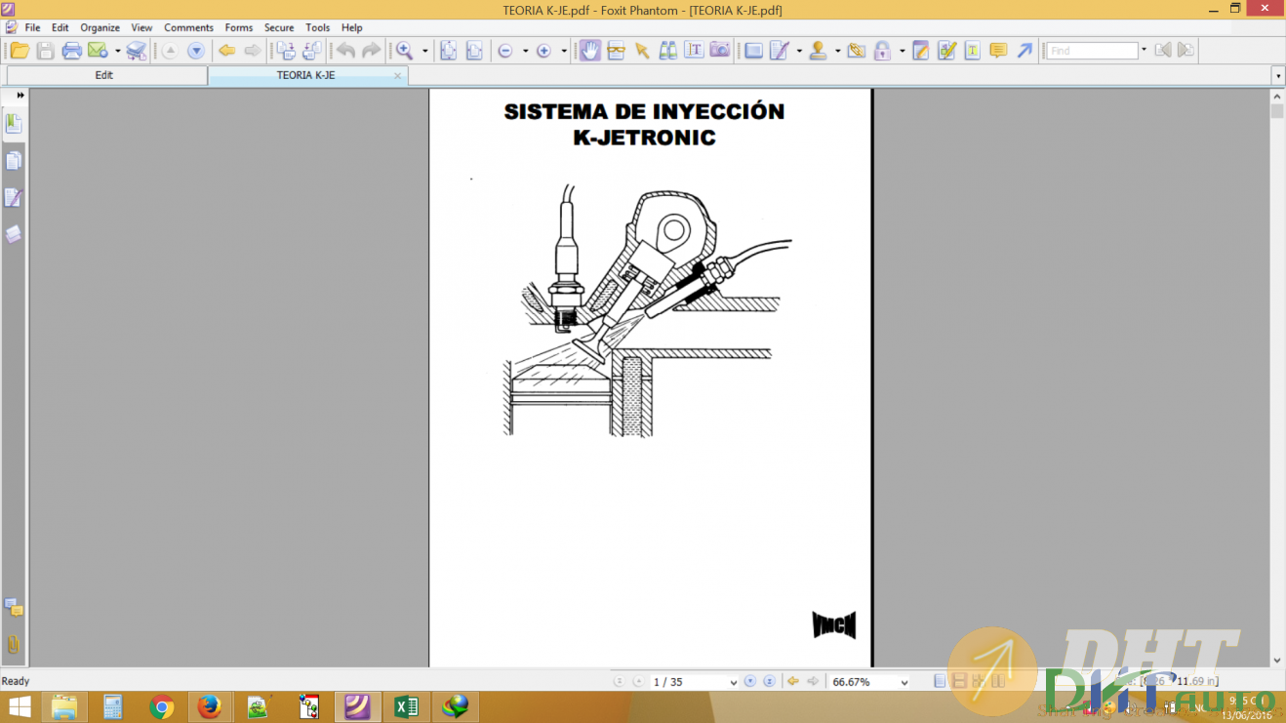Open the Sign document dropdown arrow

point(799,51)
